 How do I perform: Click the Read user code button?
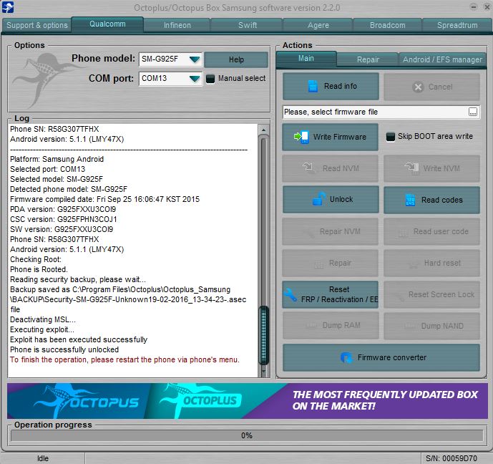tap(431, 231)
